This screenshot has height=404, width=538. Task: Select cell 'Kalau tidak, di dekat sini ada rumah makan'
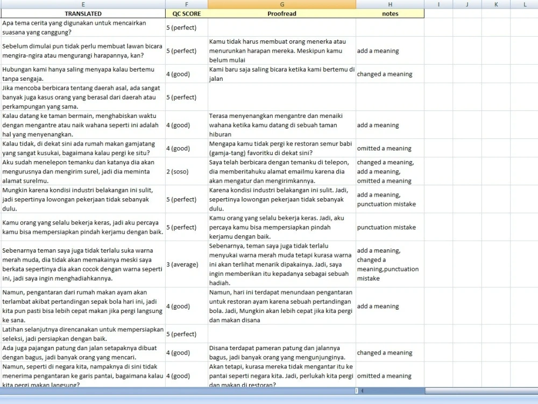(83, 148)
